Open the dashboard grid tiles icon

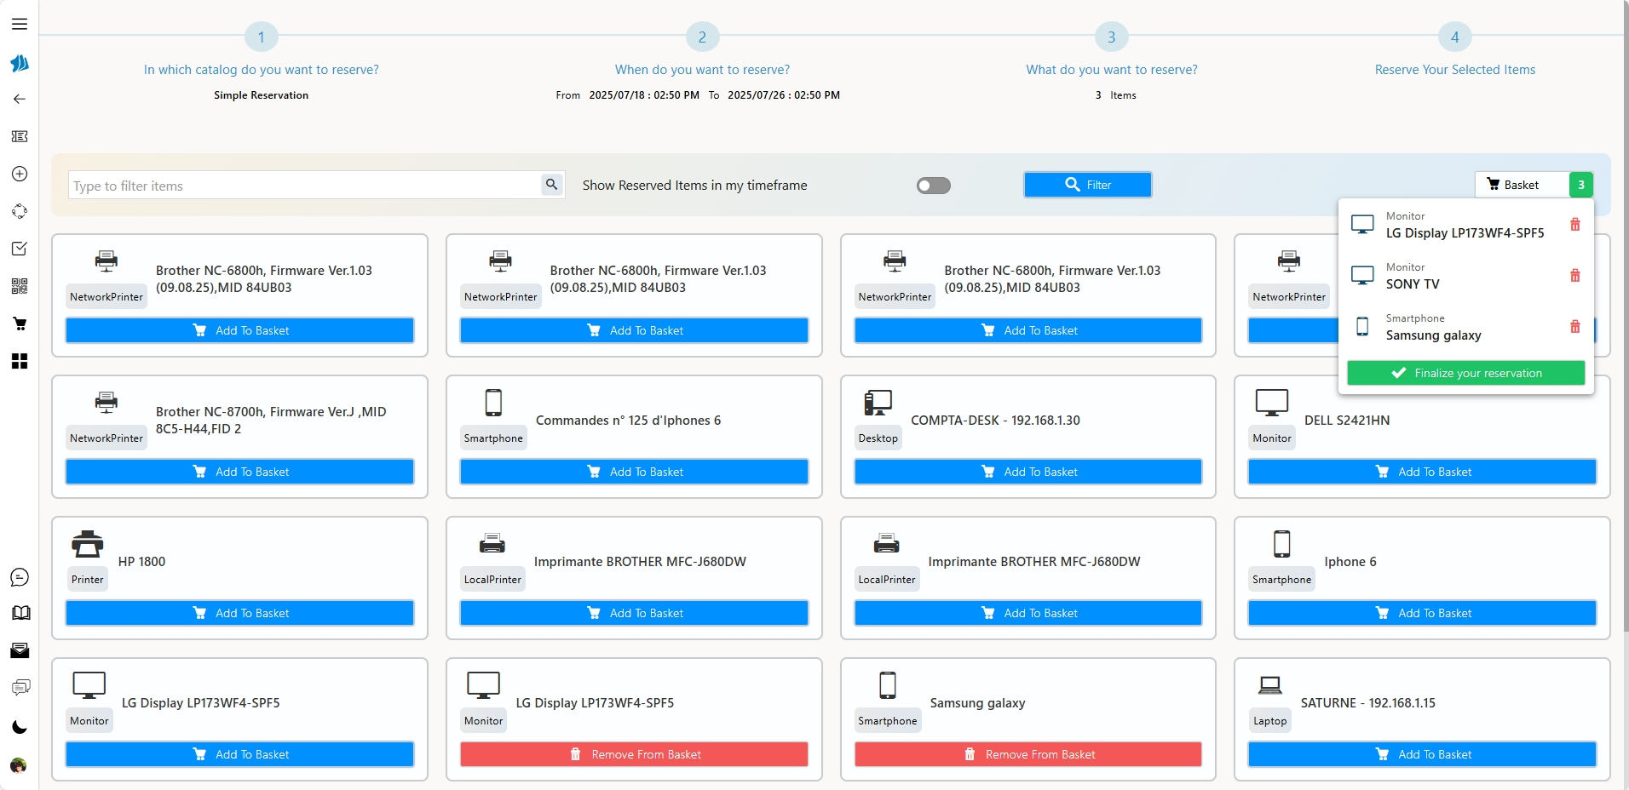pos(20,362)
